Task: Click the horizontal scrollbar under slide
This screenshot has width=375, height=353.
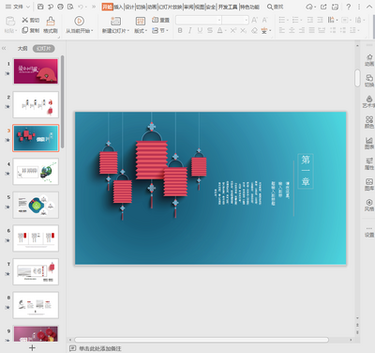Action: 202,340
